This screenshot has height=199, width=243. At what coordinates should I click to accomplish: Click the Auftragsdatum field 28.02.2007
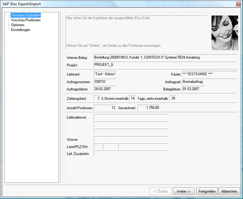coord(105,89)
